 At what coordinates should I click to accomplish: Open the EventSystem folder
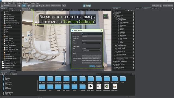point(66,79)
